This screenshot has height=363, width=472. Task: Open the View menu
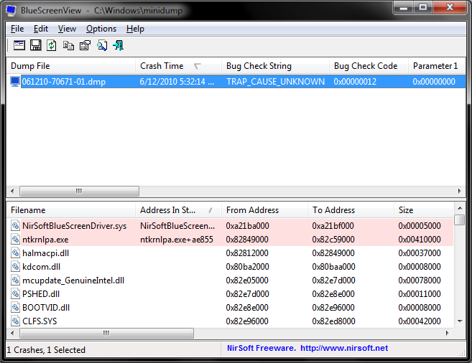(x=67, y=29)
